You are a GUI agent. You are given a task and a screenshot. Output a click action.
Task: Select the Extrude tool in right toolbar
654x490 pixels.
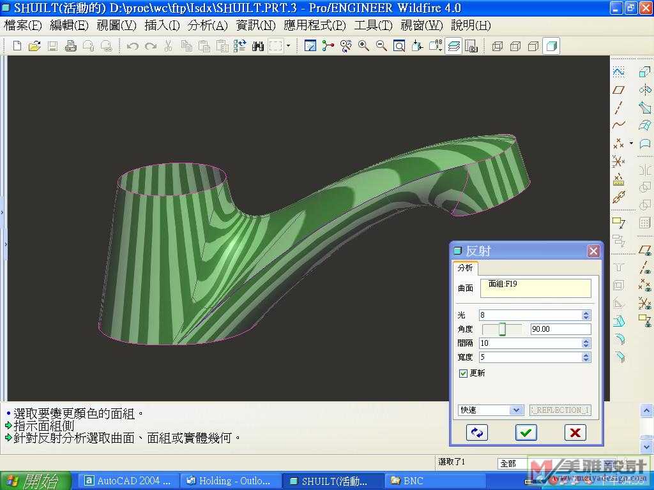tap(644, 73)
